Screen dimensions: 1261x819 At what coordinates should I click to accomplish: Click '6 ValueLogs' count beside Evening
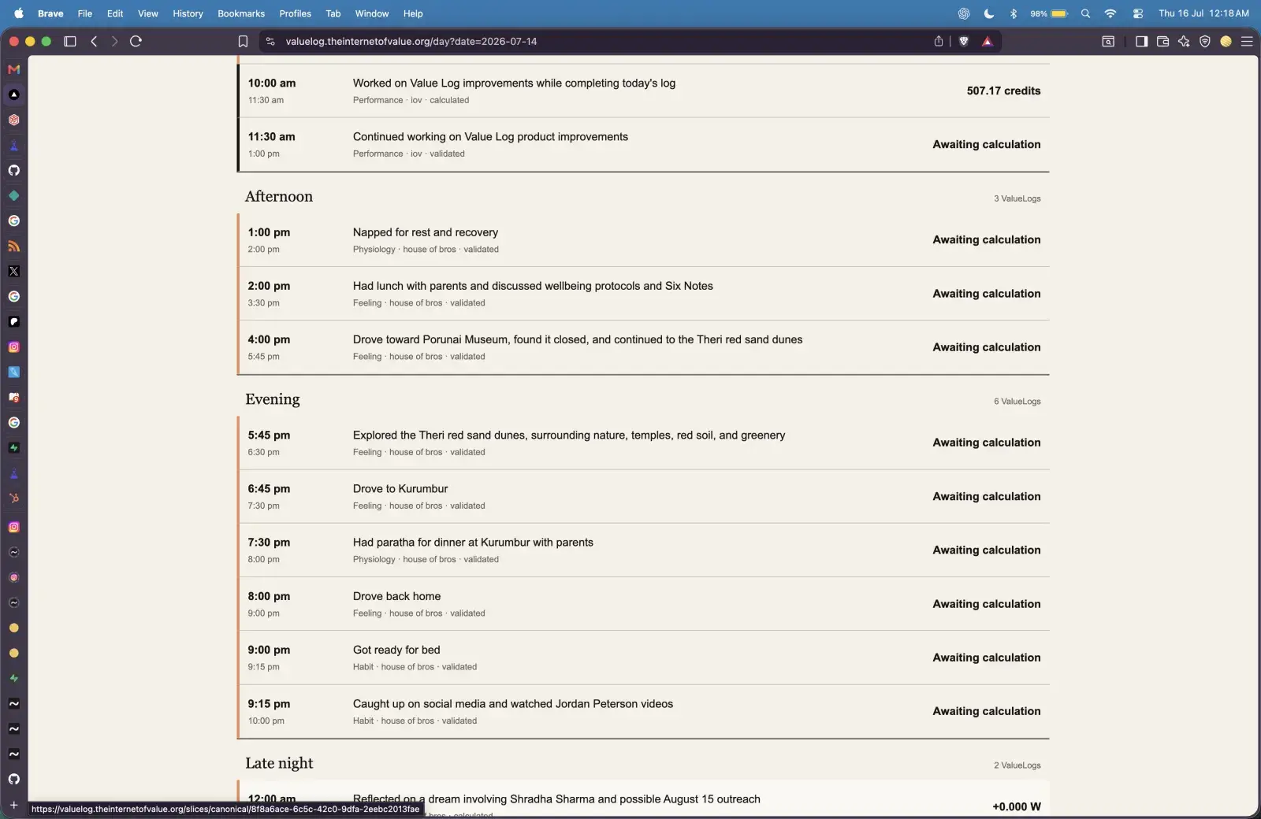click(x=1017, y=402)
